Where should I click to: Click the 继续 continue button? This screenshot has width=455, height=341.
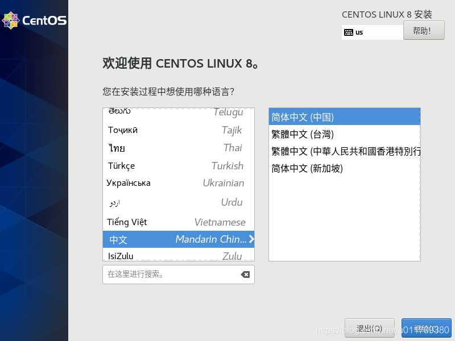426,328
